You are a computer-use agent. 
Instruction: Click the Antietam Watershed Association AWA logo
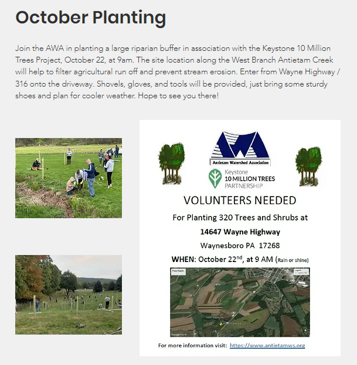click(240, 147)
